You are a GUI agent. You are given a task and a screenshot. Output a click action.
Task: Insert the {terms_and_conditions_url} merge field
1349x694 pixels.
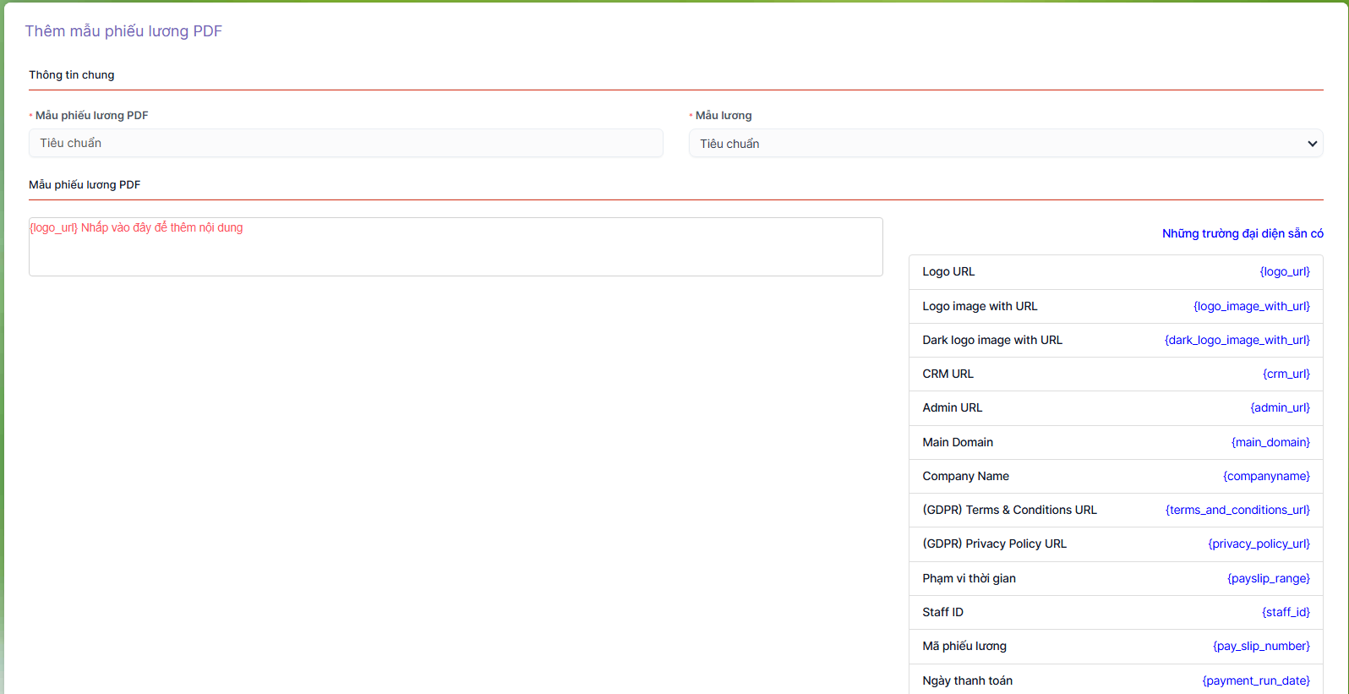point(1237,510)
